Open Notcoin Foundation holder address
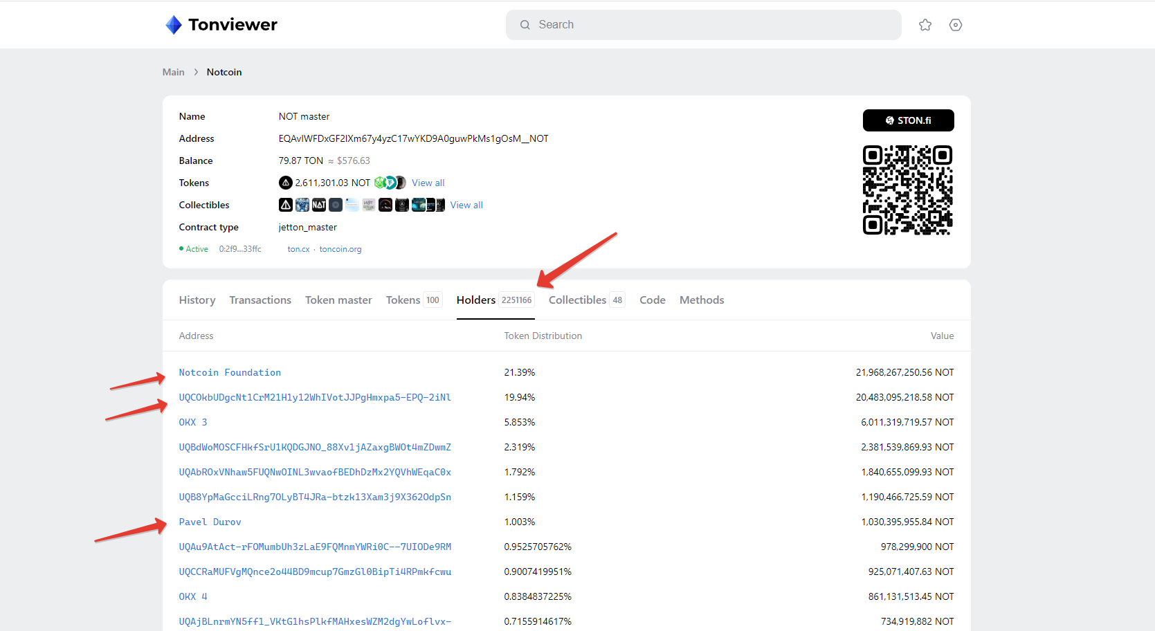 pyautogui.click(x=230, y=372)
